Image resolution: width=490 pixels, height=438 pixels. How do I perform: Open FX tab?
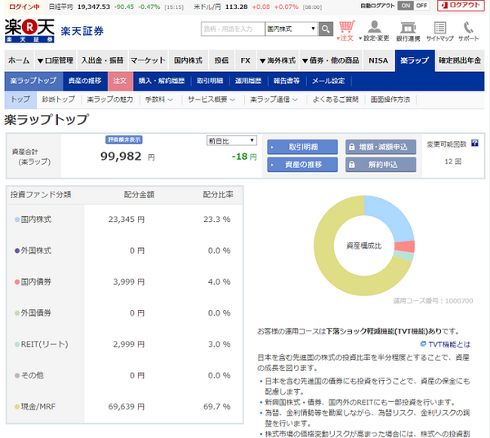[x=245, y=60]
